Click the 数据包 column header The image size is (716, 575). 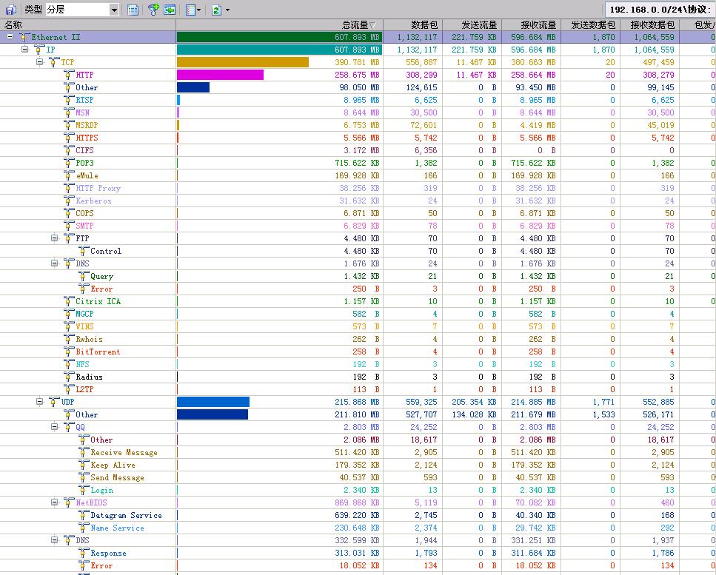424,25
